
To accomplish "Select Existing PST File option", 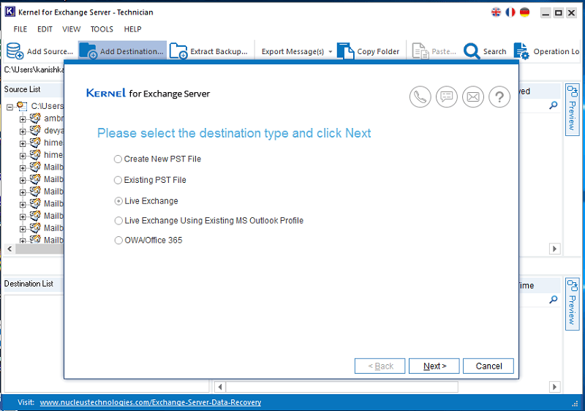I will click(118, 180).
